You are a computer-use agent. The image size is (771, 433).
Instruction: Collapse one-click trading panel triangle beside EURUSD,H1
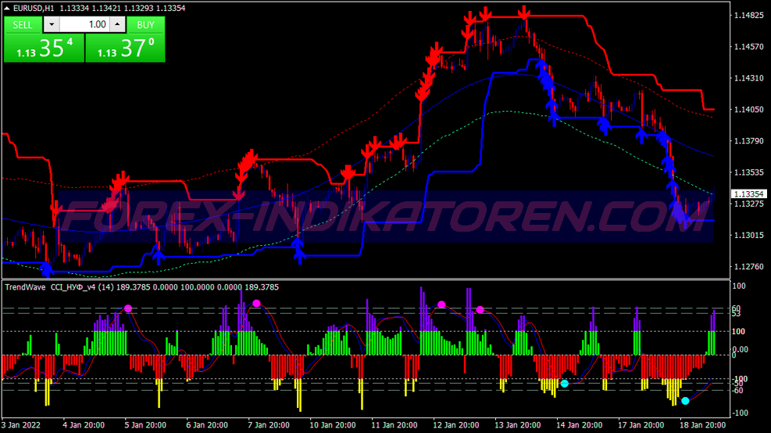click(7, 8)
